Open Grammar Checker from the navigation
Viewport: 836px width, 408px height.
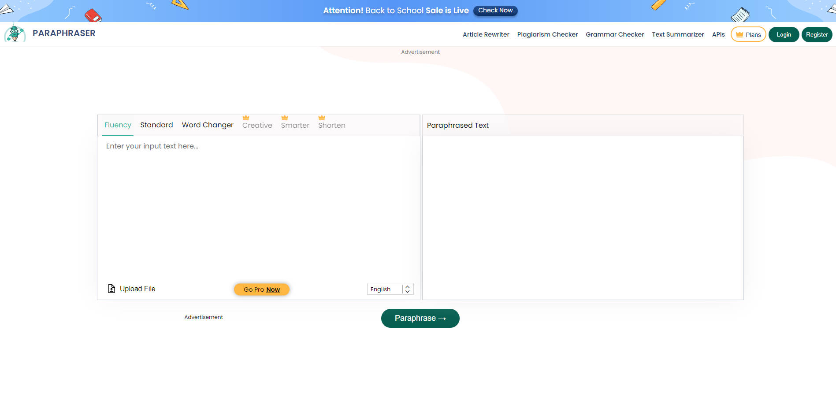[615, 34]
